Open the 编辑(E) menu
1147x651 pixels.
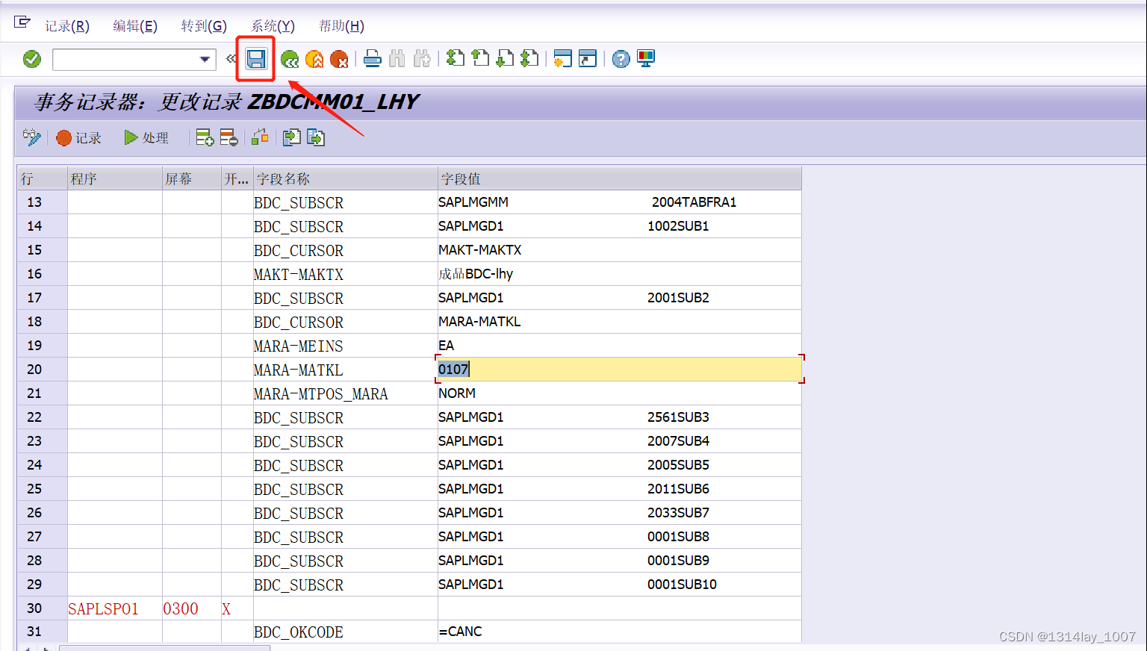(135, 26)
